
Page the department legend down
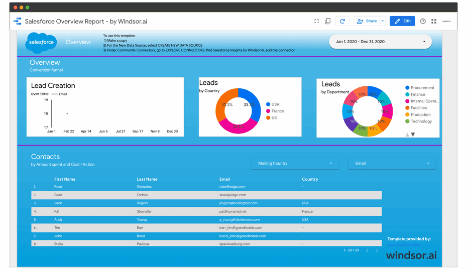[413, 134]
